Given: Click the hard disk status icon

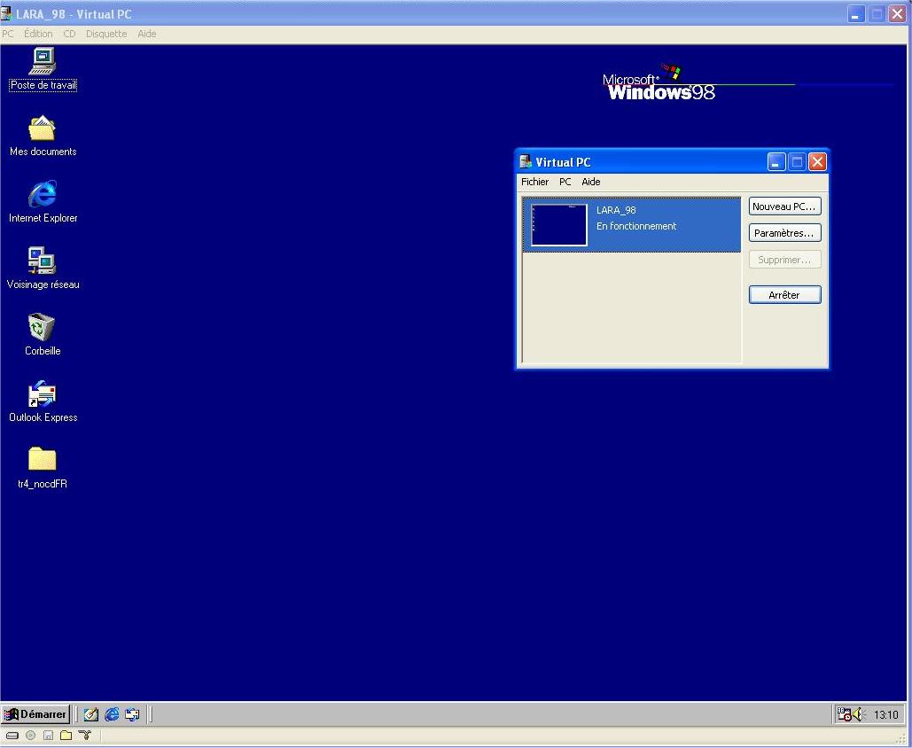Looking at the screenshot, I should click(x=12, y=736).
